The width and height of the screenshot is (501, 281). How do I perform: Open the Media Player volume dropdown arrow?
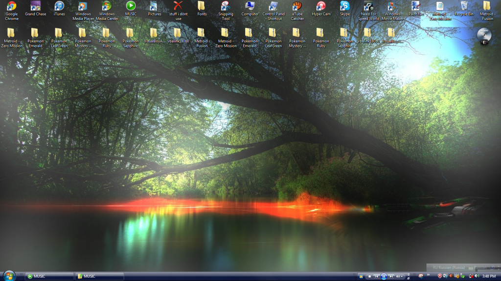[402, 276]
